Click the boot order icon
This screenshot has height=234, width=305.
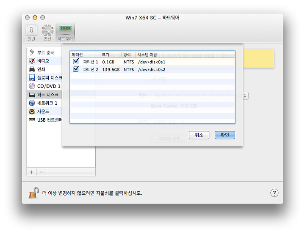pyautogui.click(x=32, y=52)
